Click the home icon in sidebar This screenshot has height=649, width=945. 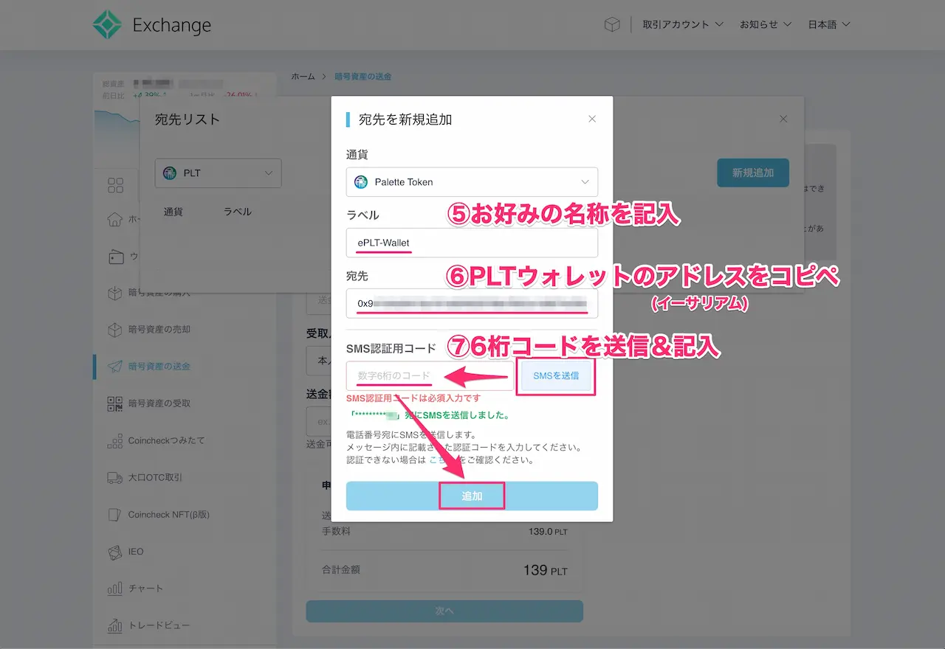(x=114, y=219)
